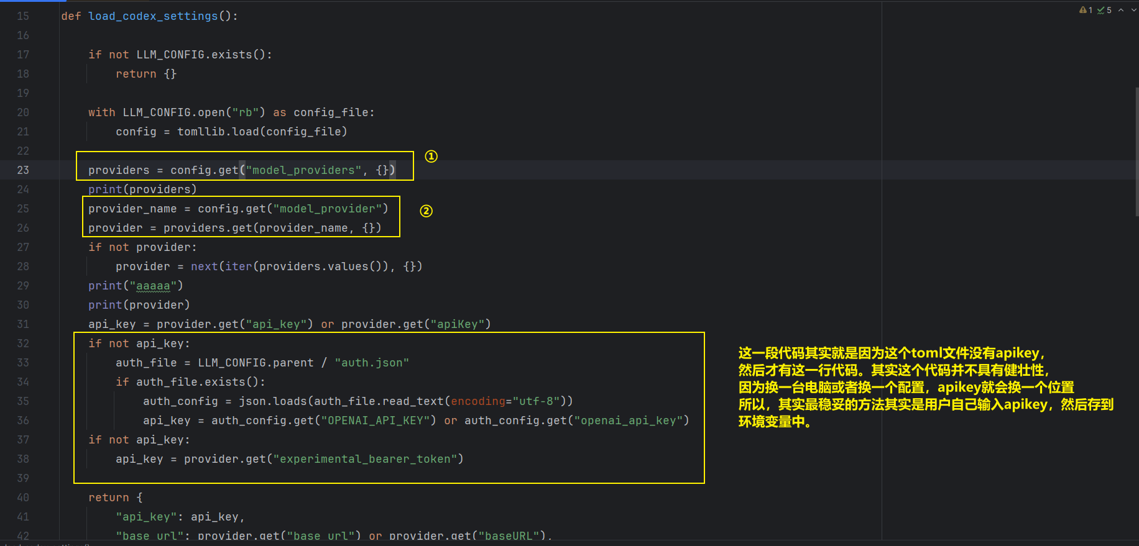
Task: Click 'provider = providers.get(provider_name, {})' line
Action: pos(235,228)
